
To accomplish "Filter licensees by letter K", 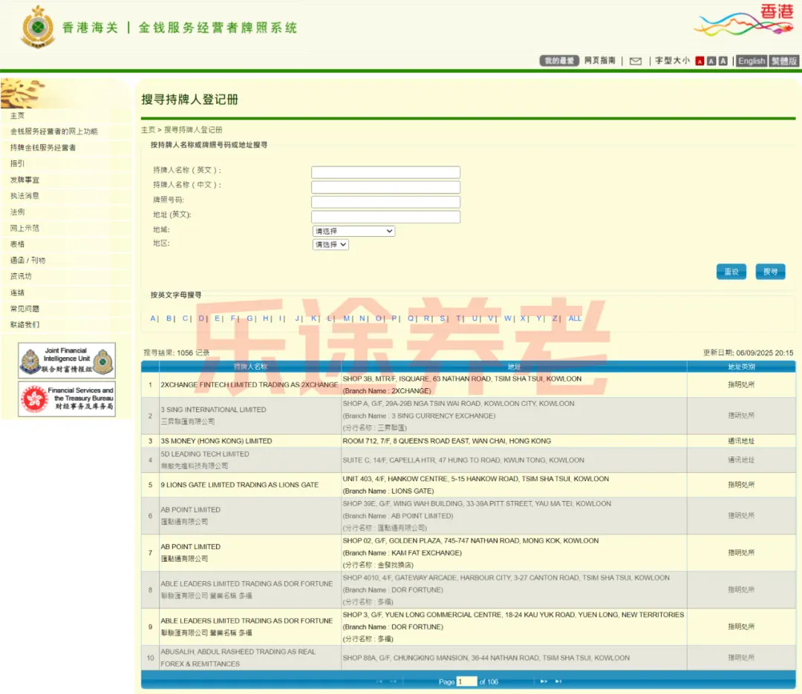I will click(313, 318).
